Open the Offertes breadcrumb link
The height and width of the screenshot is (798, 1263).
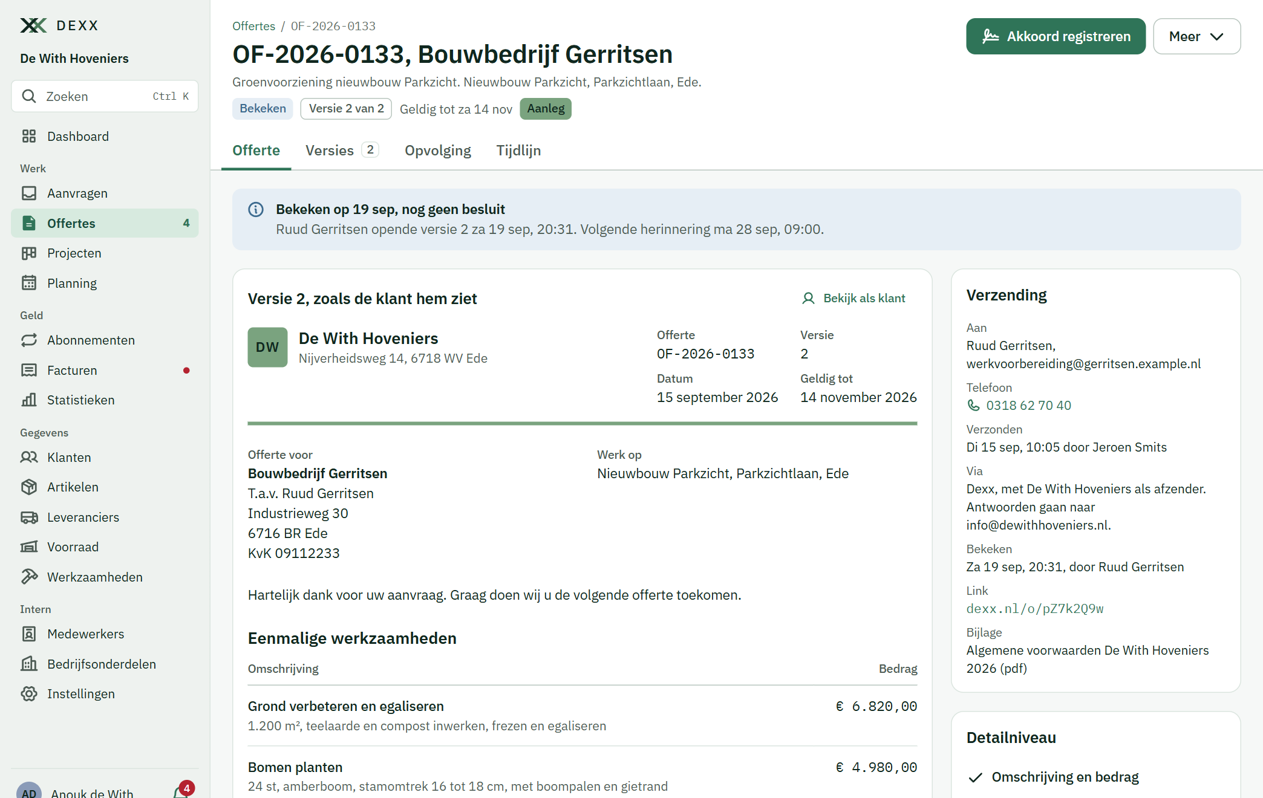coord(253,26)
